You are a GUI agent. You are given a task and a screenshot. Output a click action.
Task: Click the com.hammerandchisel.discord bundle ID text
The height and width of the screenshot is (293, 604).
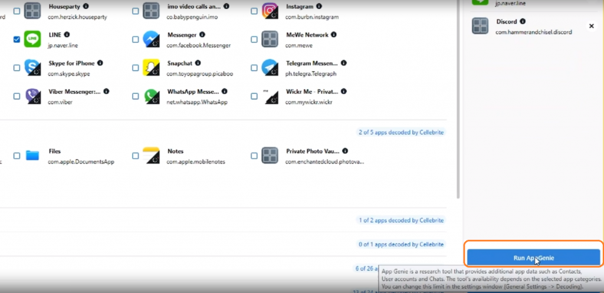533,32
